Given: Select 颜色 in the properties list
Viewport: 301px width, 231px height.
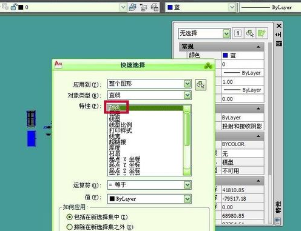Looking at the screenshot, I should point(146,108).
